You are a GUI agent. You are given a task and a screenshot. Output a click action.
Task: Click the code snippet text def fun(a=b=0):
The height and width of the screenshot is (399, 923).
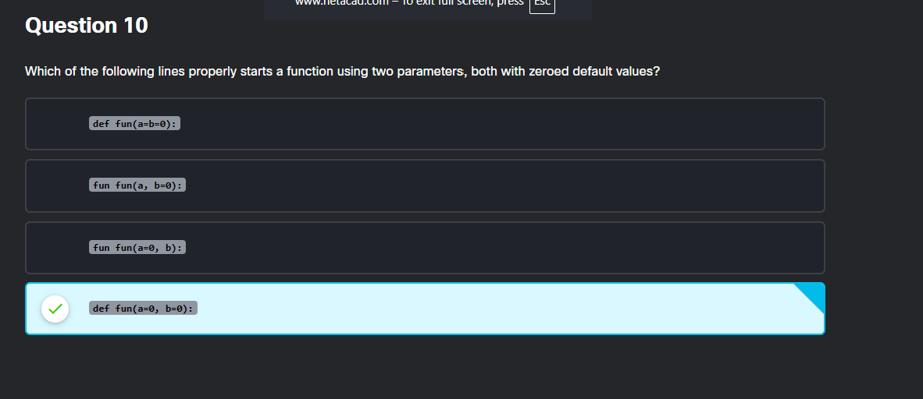135,123
